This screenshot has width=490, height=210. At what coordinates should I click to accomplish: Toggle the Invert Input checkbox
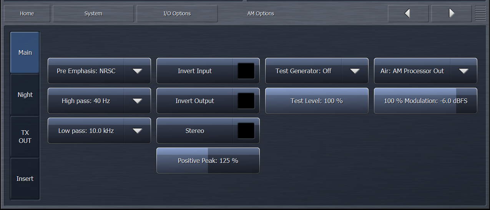[x=246, y=71]
